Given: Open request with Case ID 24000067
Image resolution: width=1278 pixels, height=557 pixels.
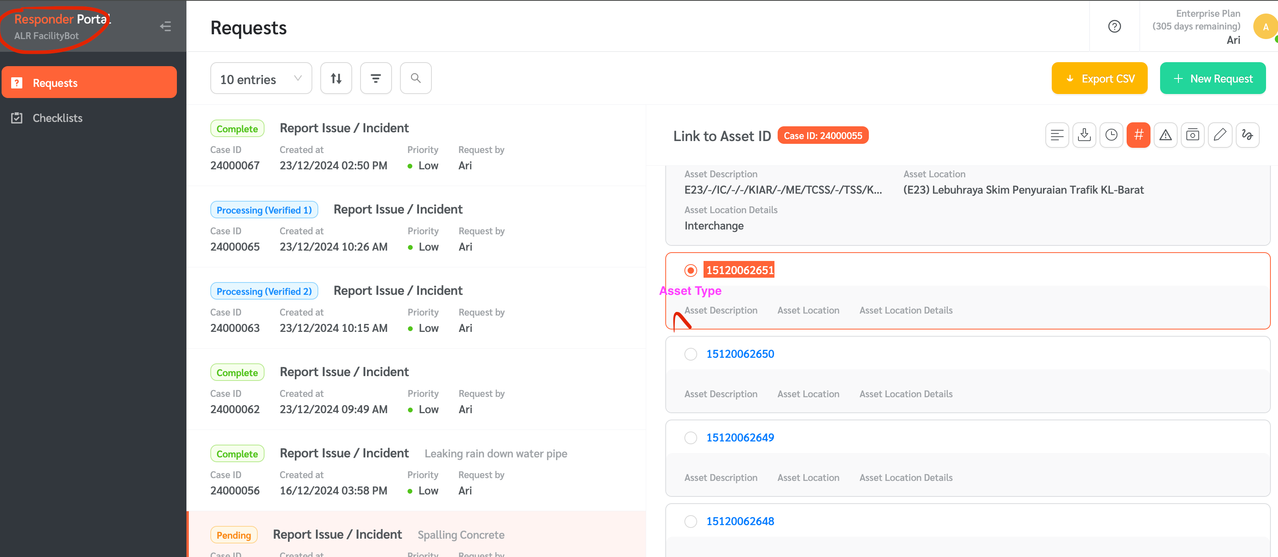Looking at the screenshot, I should click(x=416, y=146).
